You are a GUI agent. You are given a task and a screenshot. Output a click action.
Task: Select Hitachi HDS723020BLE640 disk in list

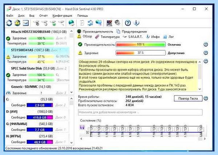(x=37, y=38)
